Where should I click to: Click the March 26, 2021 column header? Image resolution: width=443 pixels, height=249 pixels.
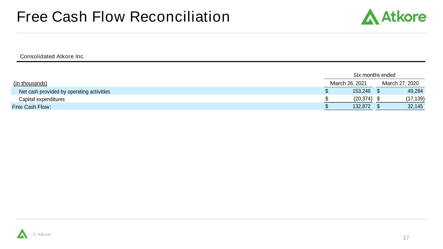(x=348, y=83)
